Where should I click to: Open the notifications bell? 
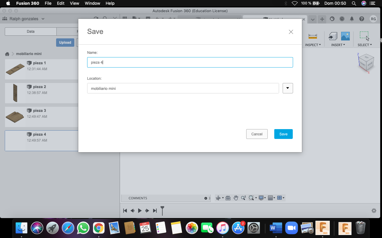(x=352, y=19)
